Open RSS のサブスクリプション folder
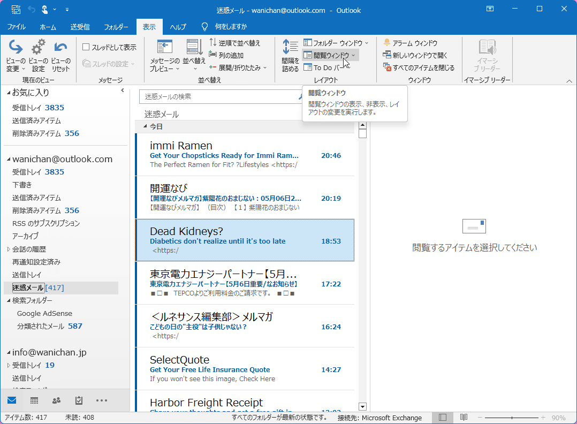 [x=46, y=223]
